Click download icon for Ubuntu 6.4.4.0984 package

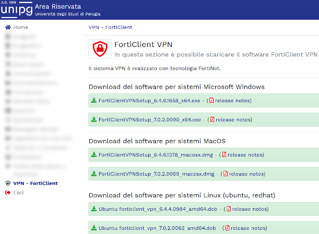pos(94,209)
